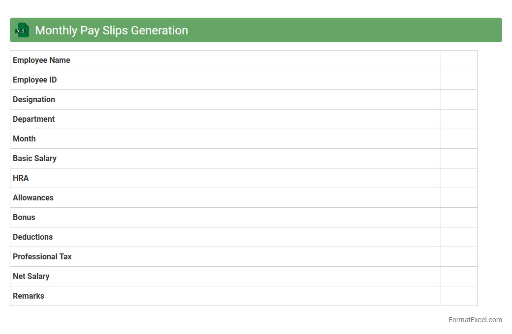Open the FormatExcel.com link

coord(475,320)
